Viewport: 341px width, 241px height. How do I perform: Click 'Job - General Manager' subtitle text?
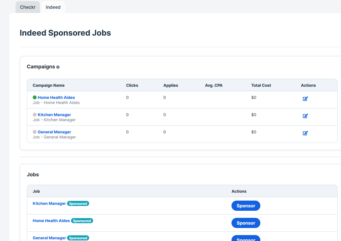[54, 137]
